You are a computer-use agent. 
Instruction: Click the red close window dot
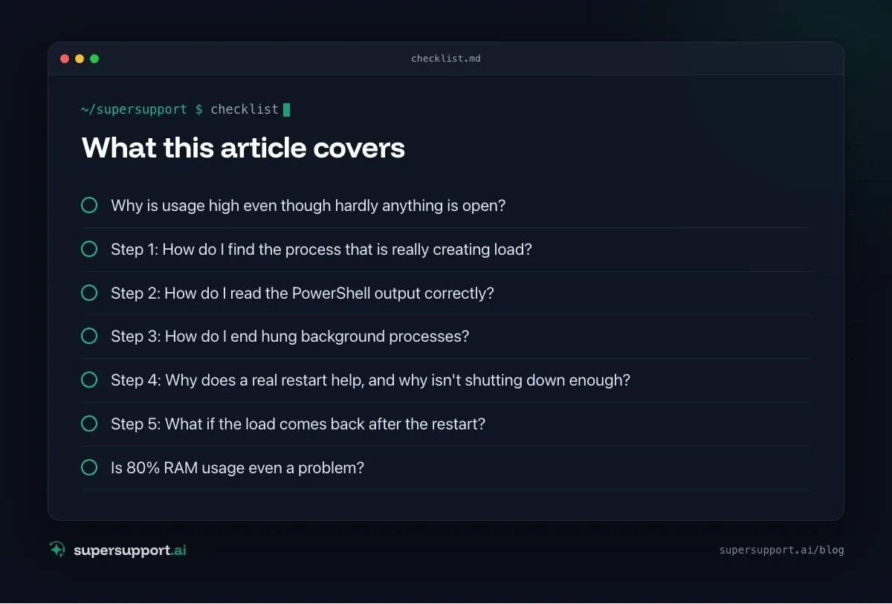coord(65,59)
